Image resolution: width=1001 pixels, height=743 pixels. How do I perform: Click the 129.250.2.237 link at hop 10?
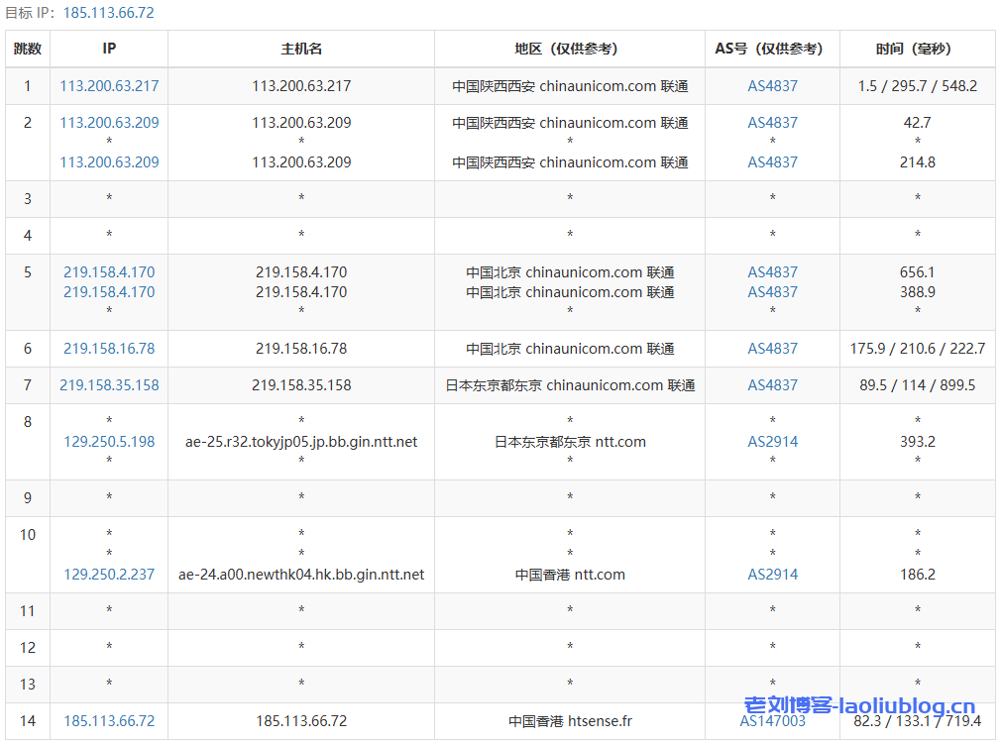(x=109, y=575)
